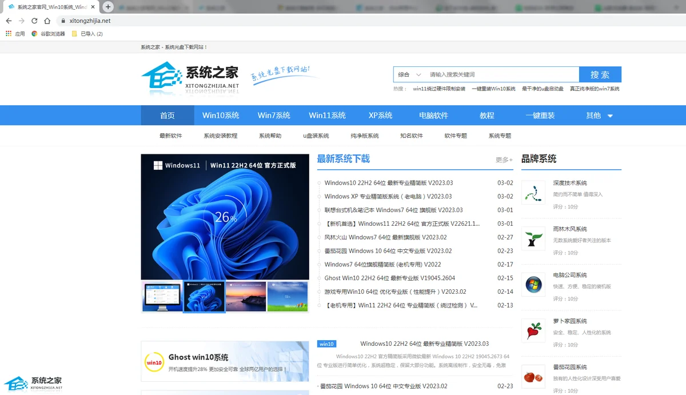
Task: Open the 纯净版系统 sub-menu link
Action: (x=365, y=136)
